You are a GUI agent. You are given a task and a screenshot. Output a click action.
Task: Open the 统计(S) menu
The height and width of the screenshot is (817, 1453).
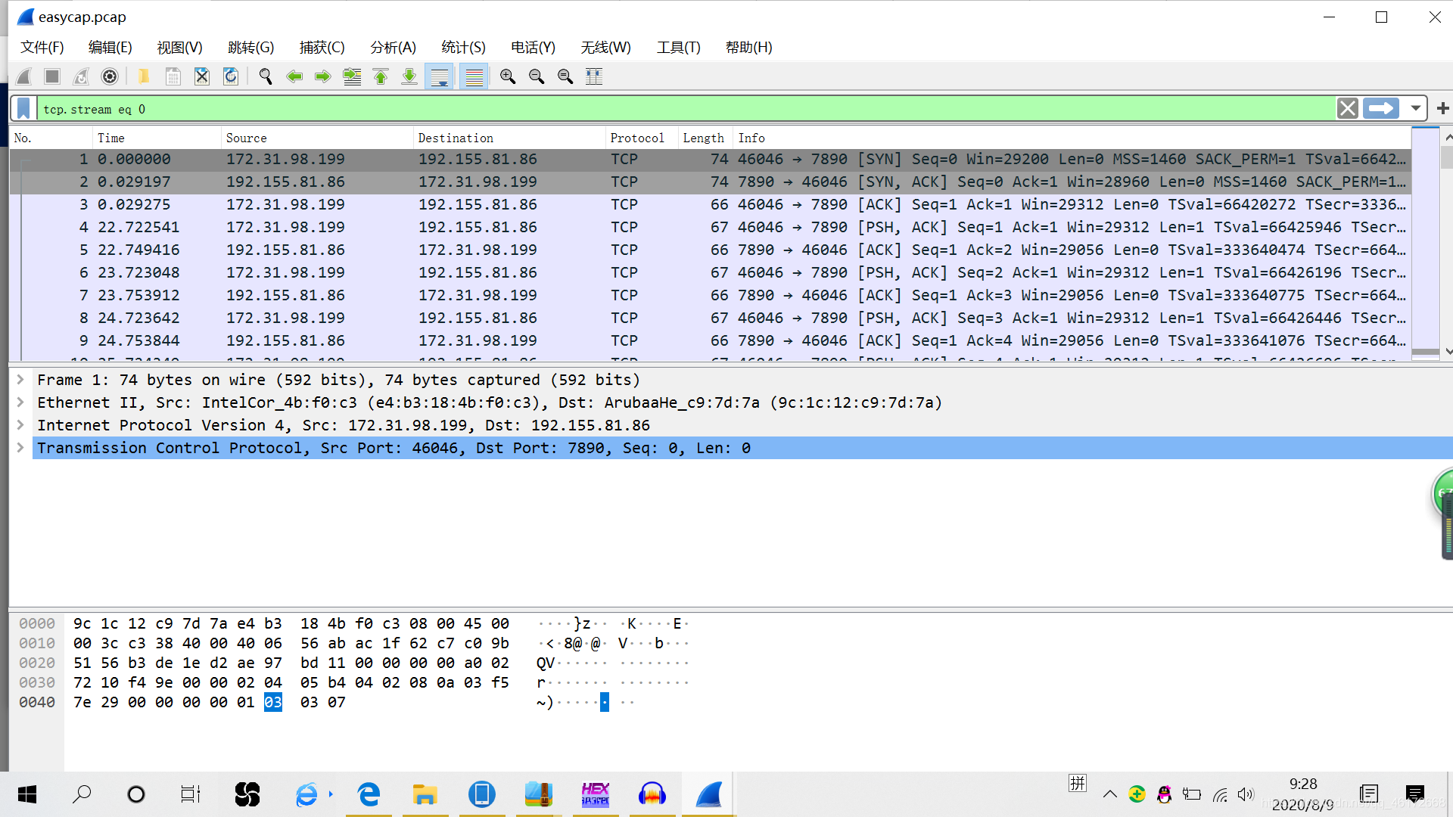click(x=464, y=47)
